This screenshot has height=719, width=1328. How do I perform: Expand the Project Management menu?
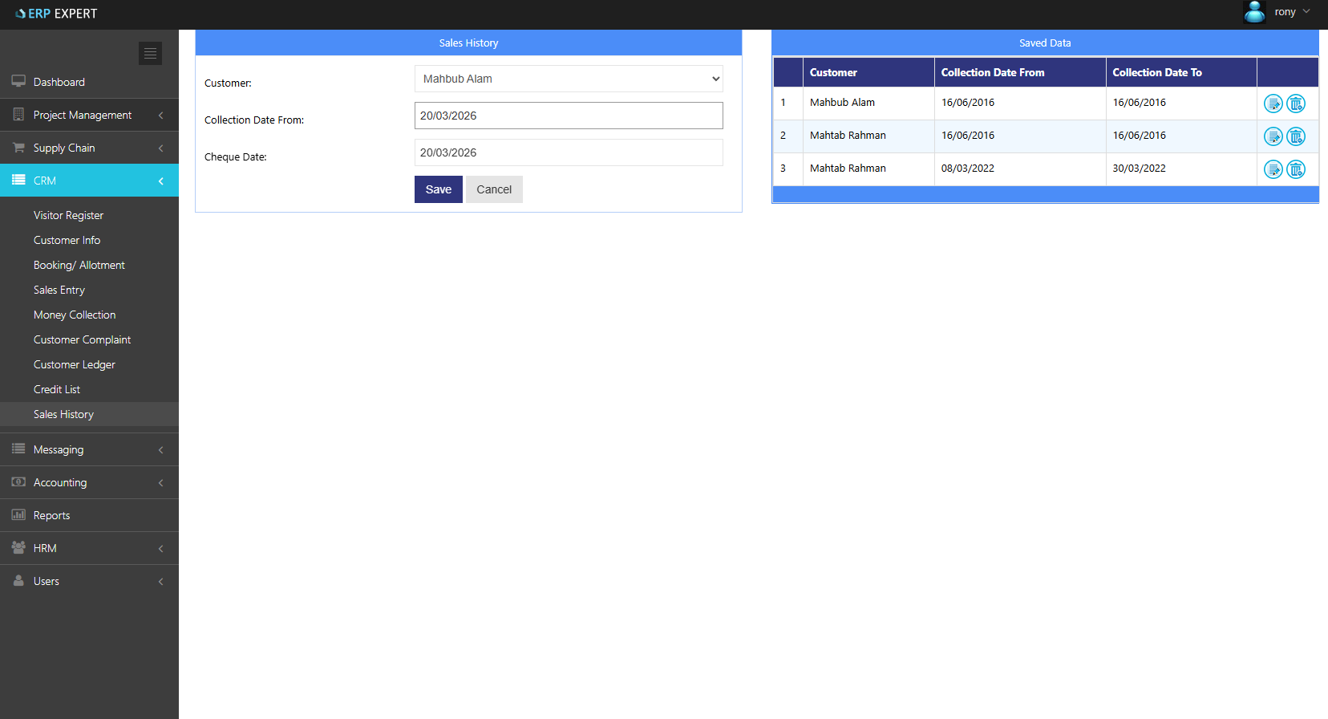click(x=89, y=115)
